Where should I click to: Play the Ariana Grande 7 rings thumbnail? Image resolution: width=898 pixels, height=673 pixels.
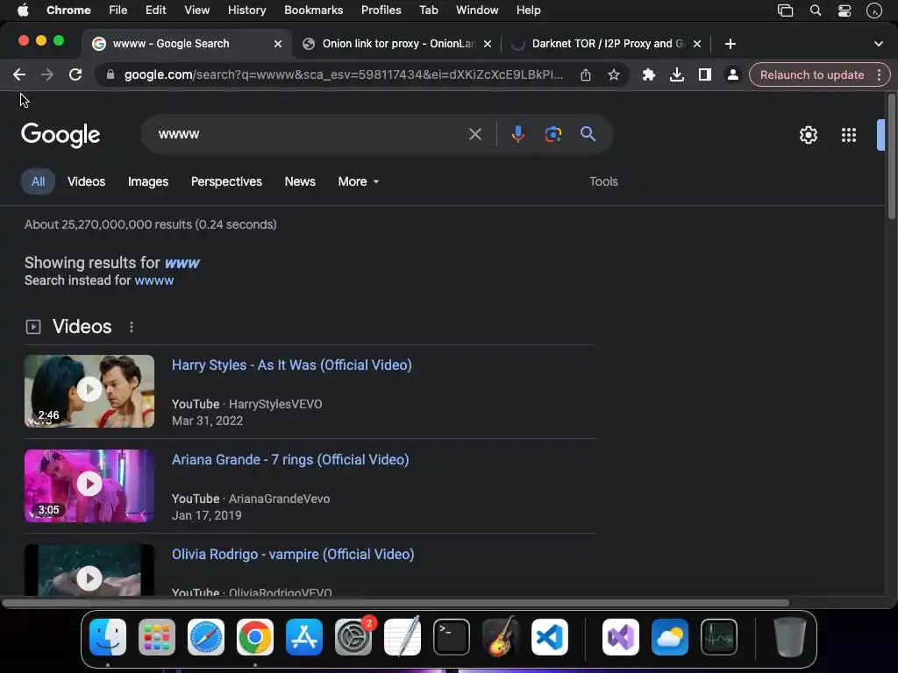(89, 485)
